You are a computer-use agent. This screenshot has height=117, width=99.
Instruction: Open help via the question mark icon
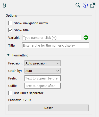85,5
